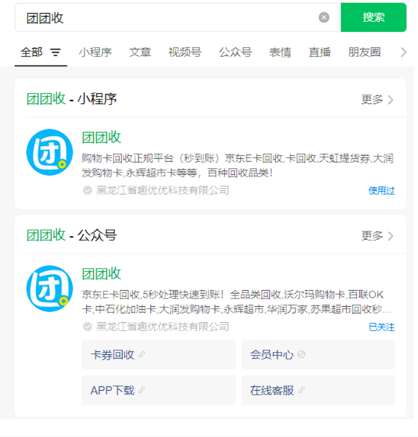418x437 pixels.
Task: Open the 会员中心 menu button
Action: click(x=318, y=354)
